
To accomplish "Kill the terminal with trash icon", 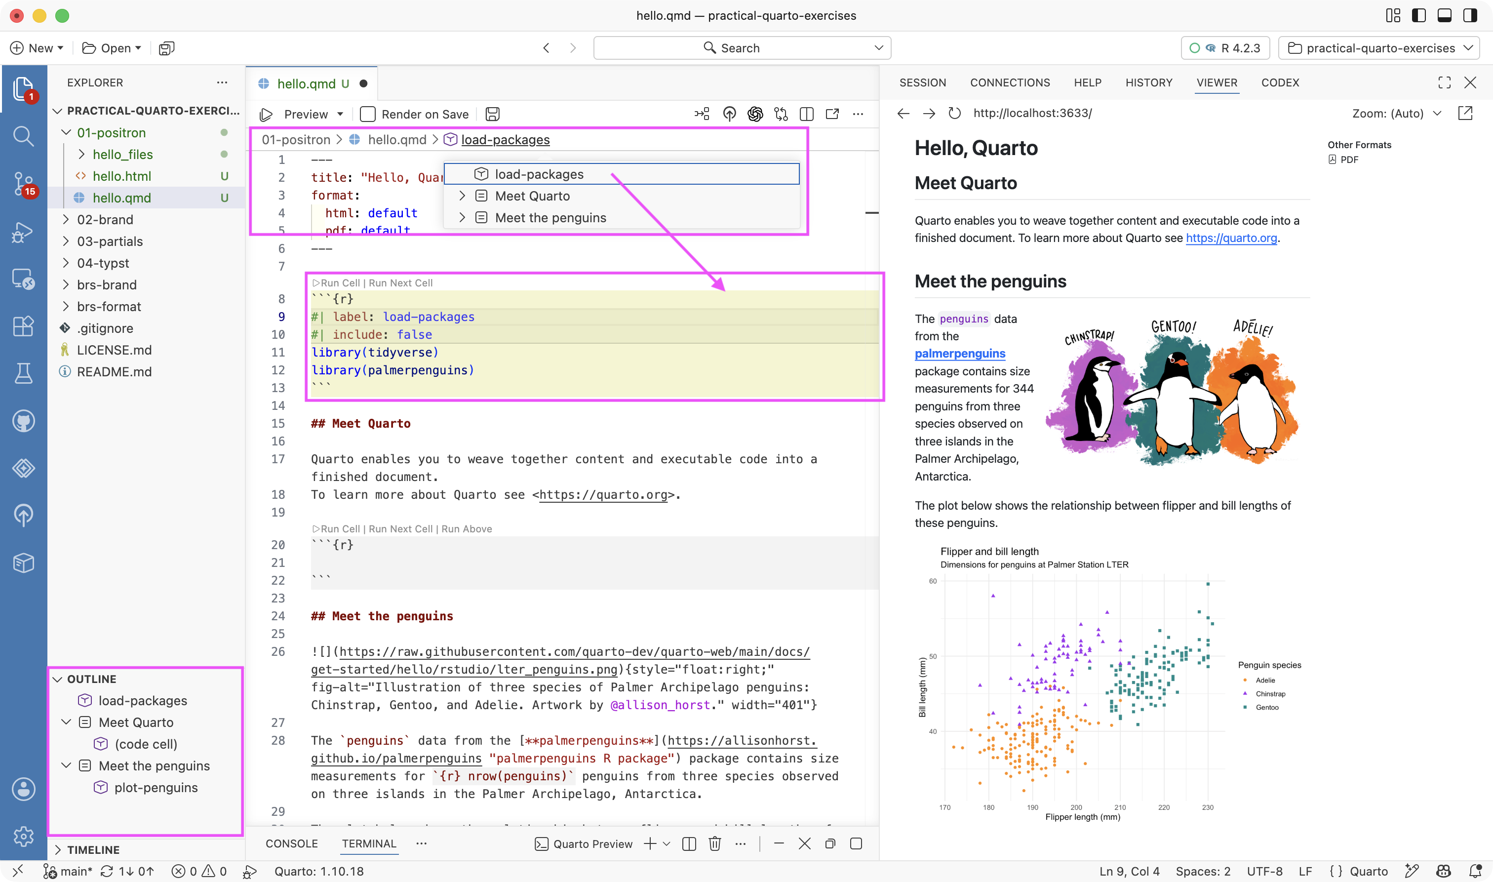I will (715, 844).
